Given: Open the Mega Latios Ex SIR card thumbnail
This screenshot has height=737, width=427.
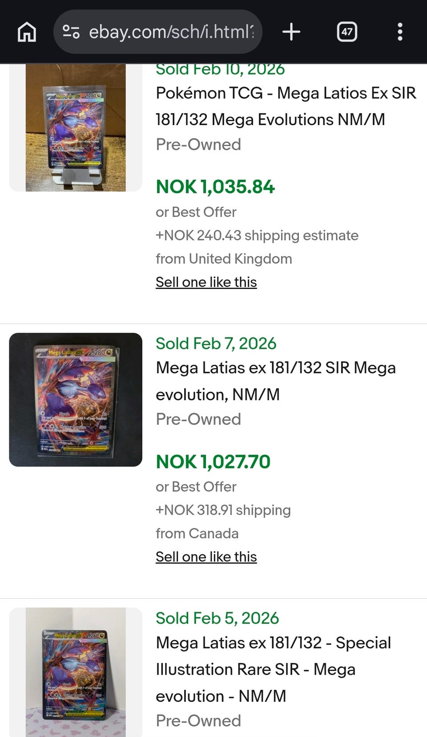Looking at the screenshot, I should coord(76,128).
